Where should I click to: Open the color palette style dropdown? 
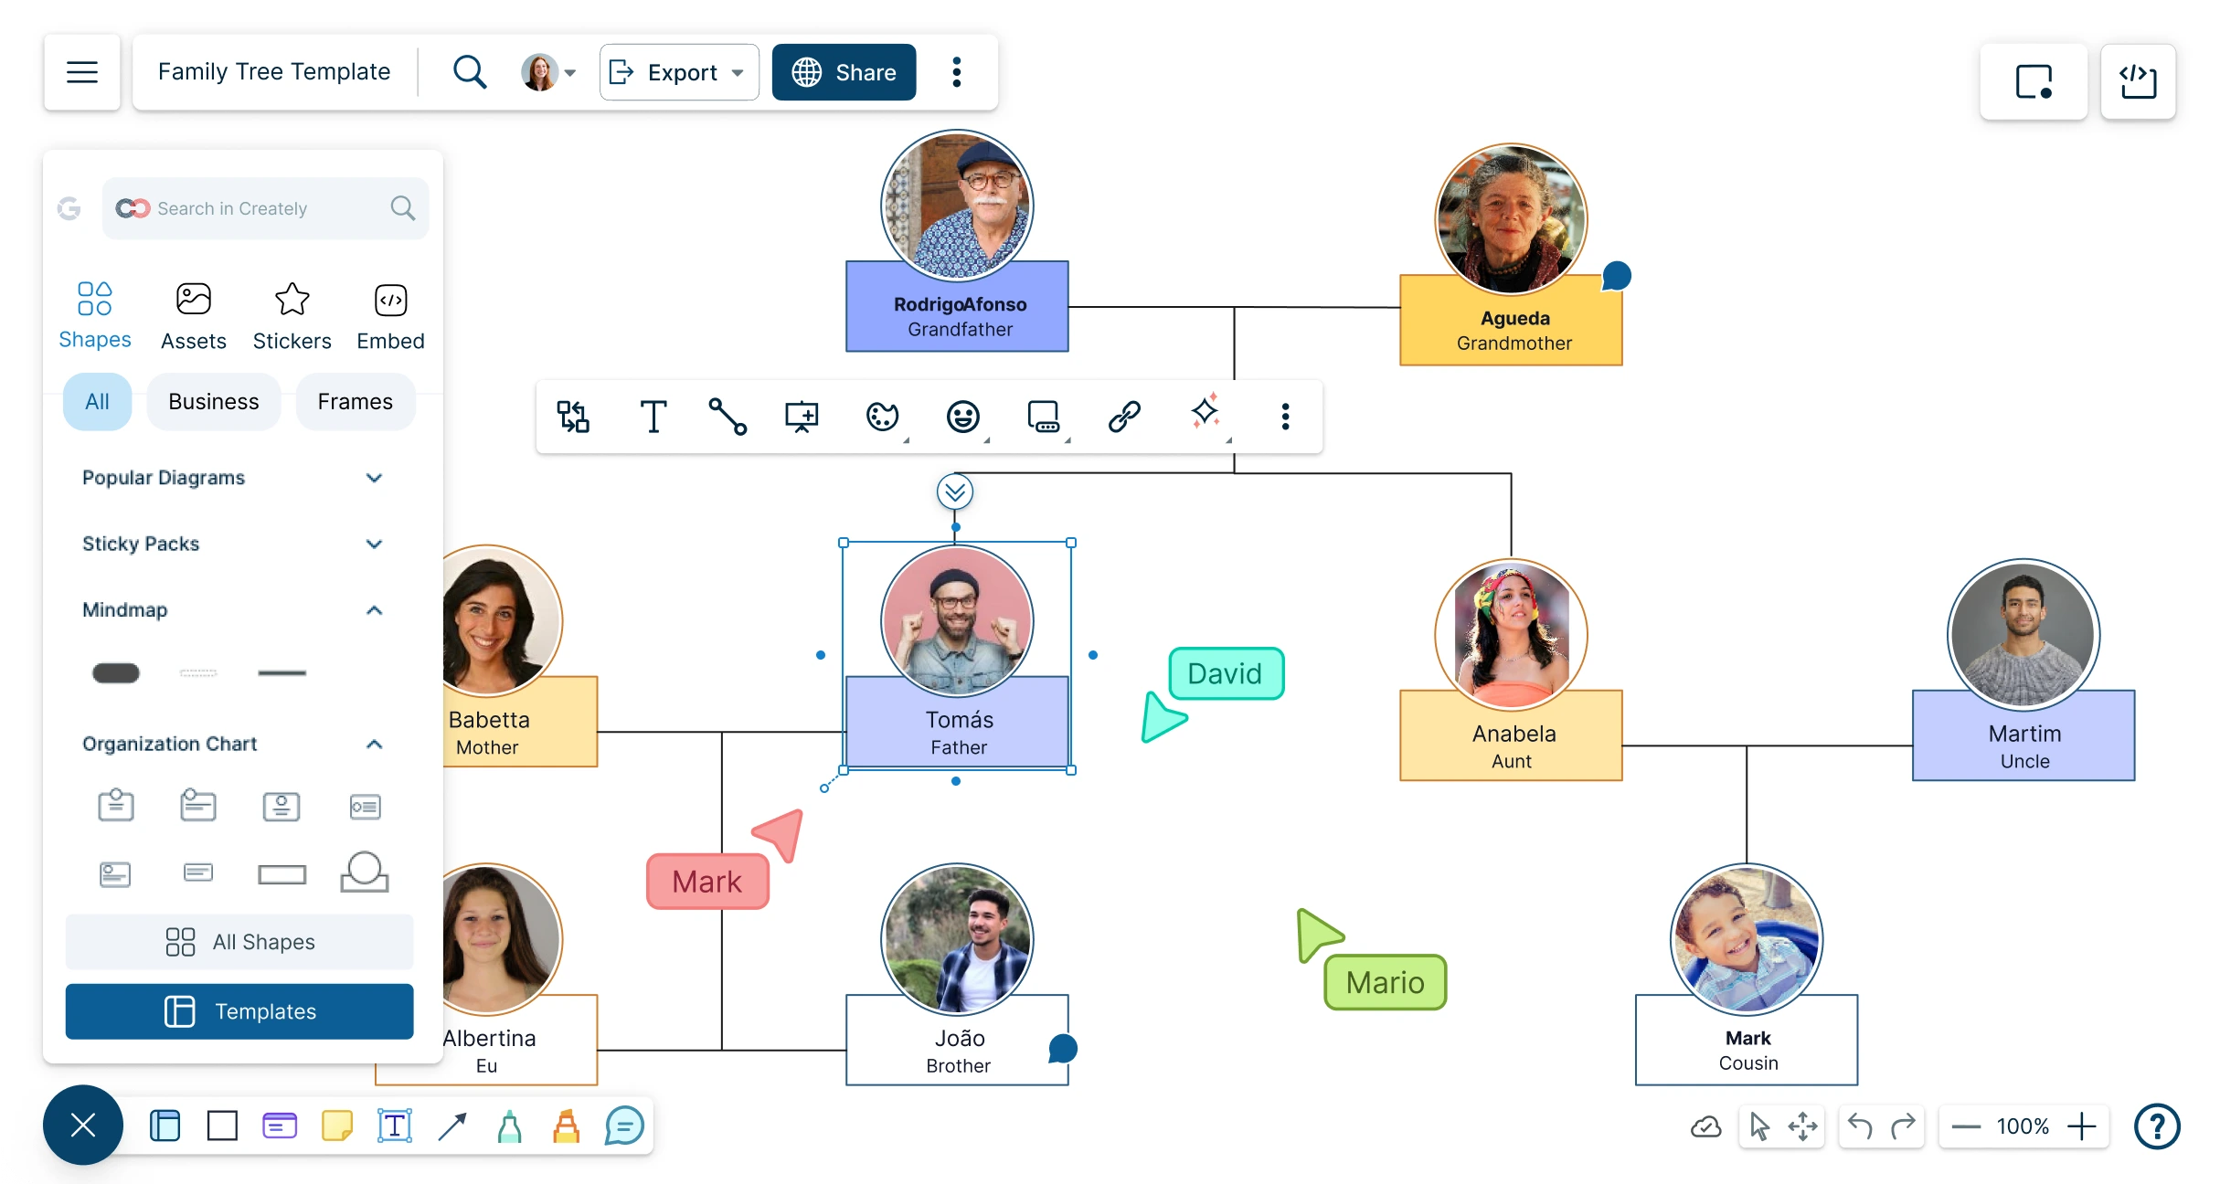pos(884,417)
